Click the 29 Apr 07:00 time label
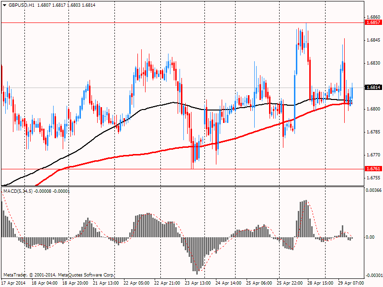383x287 pixels. pyautogui.click(x=351, y=283)
